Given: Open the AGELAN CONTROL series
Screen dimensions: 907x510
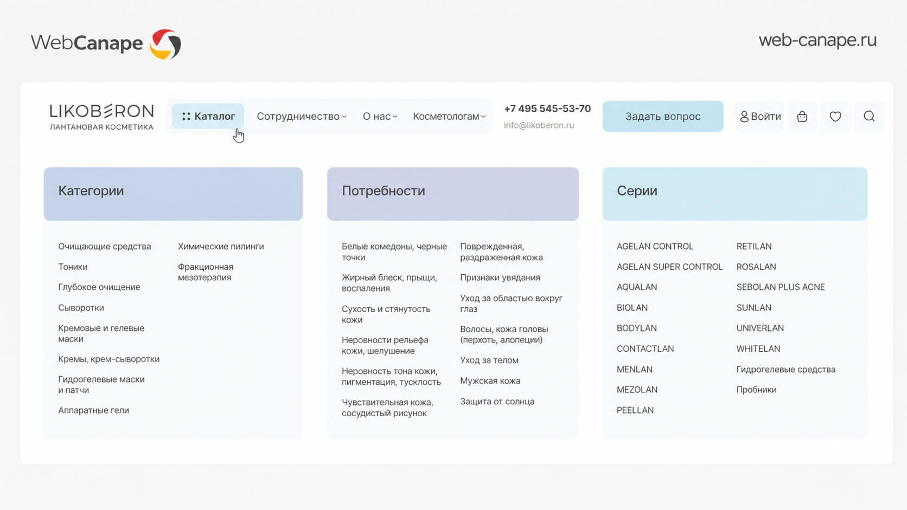Looking at the screenshot, I should pos(655,246).
